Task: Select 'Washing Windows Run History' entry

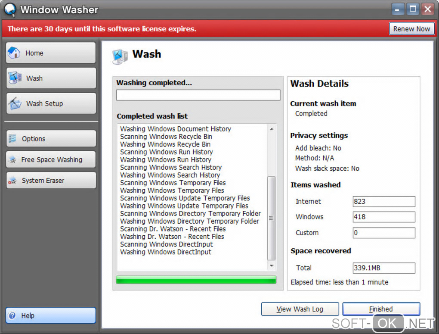Action: [x=166, y=159]
